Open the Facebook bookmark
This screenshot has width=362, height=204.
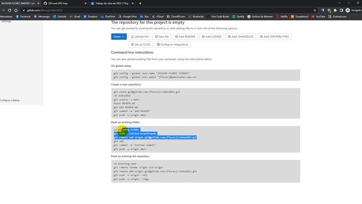coord(23,16)
